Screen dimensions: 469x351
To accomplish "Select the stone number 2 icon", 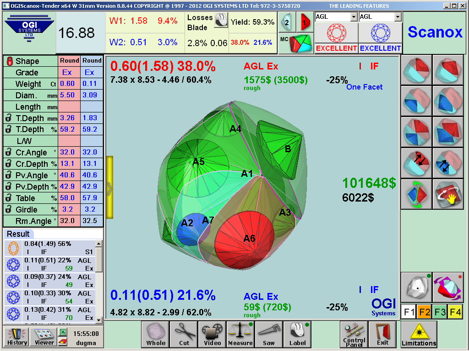I will (287, 22).
